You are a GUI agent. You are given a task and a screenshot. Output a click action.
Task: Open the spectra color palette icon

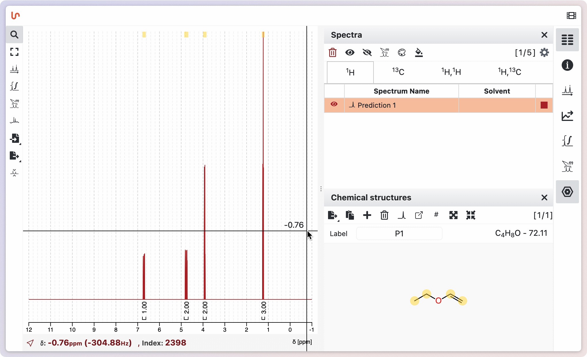click(x=402, y=52)
